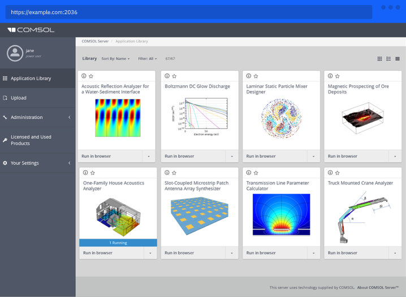Open run options arrow for Boltzmann DC Glow Discharge
Viewport: 406px width, 297px height.
pyautogui.click(x=232, y=156)
